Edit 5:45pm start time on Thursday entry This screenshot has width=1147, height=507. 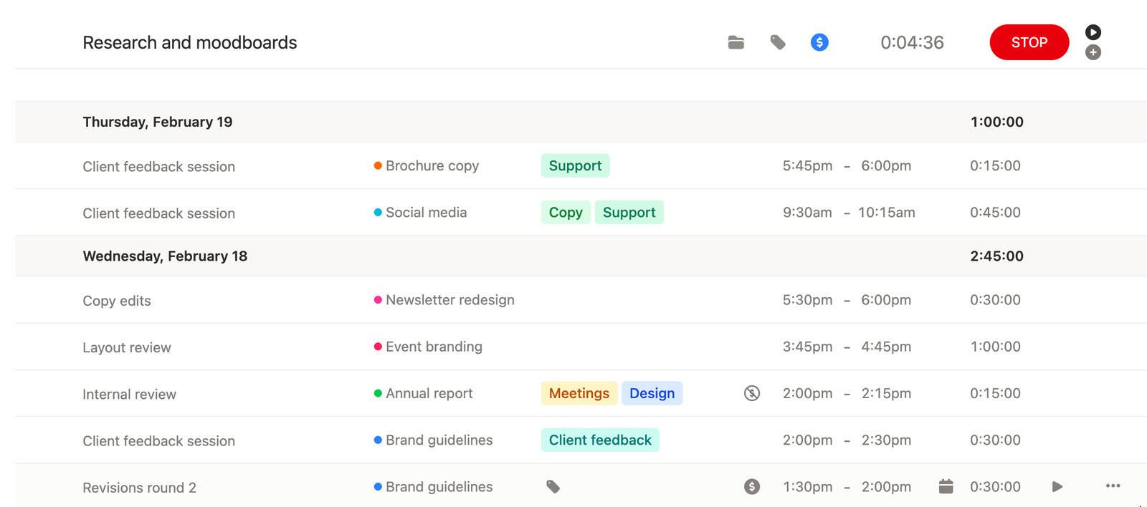[x=807, y=166]
